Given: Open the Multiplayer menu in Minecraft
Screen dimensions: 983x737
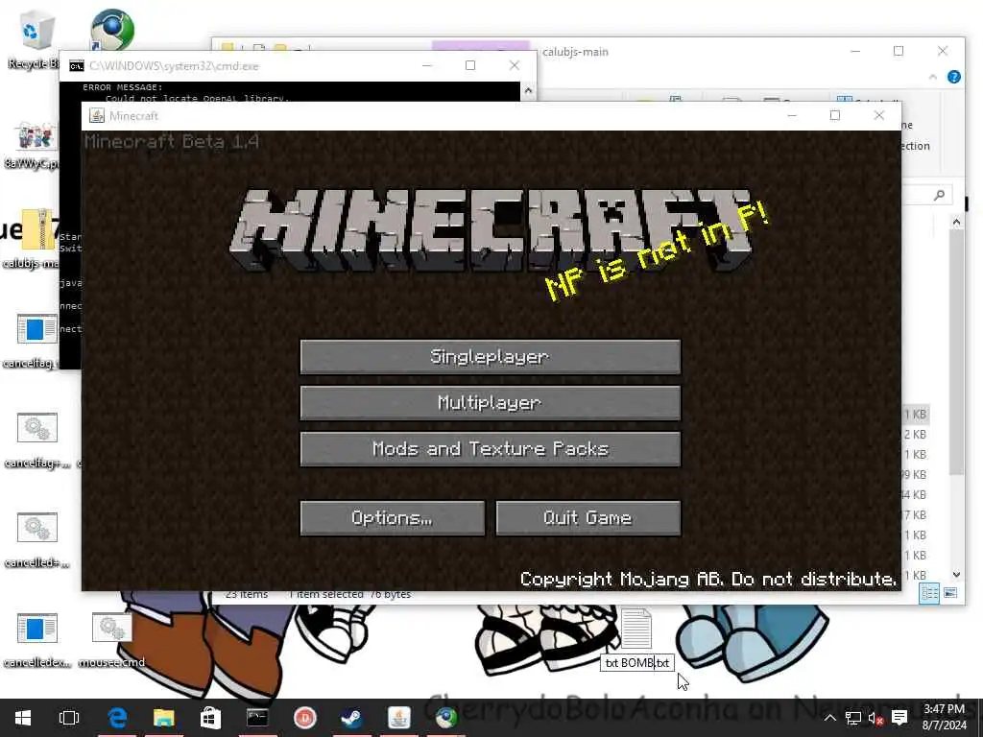Looking at the screenshot, I should tap(491, 402).
